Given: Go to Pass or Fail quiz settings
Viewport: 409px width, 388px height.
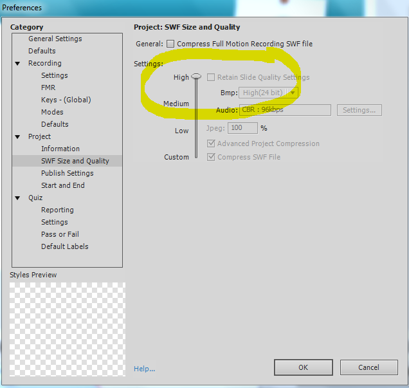Looking at the screenshot, I should point(60,234).
